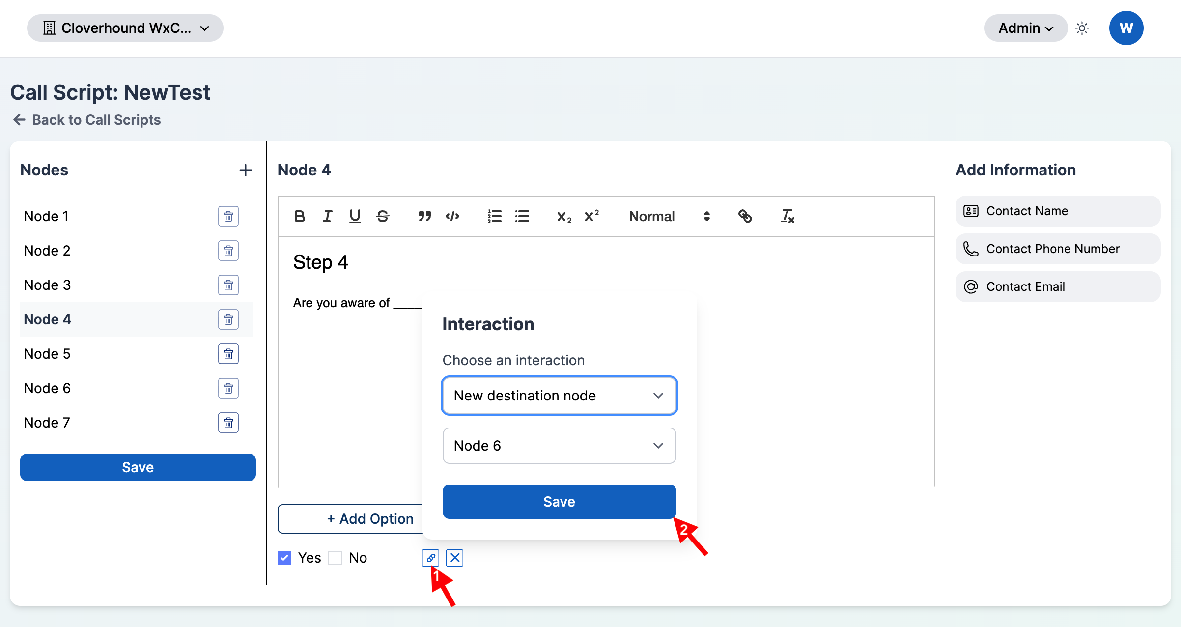
Task: Delete Node 5 with trash icon
Action: coord(228,354)
